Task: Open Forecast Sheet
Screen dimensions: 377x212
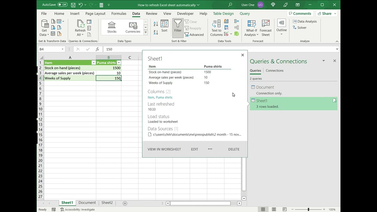Action: (x=266, y=28)
